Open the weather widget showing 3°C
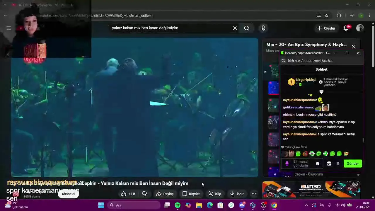The height and width of the screenshot is (211, 375). coord(16,205)
